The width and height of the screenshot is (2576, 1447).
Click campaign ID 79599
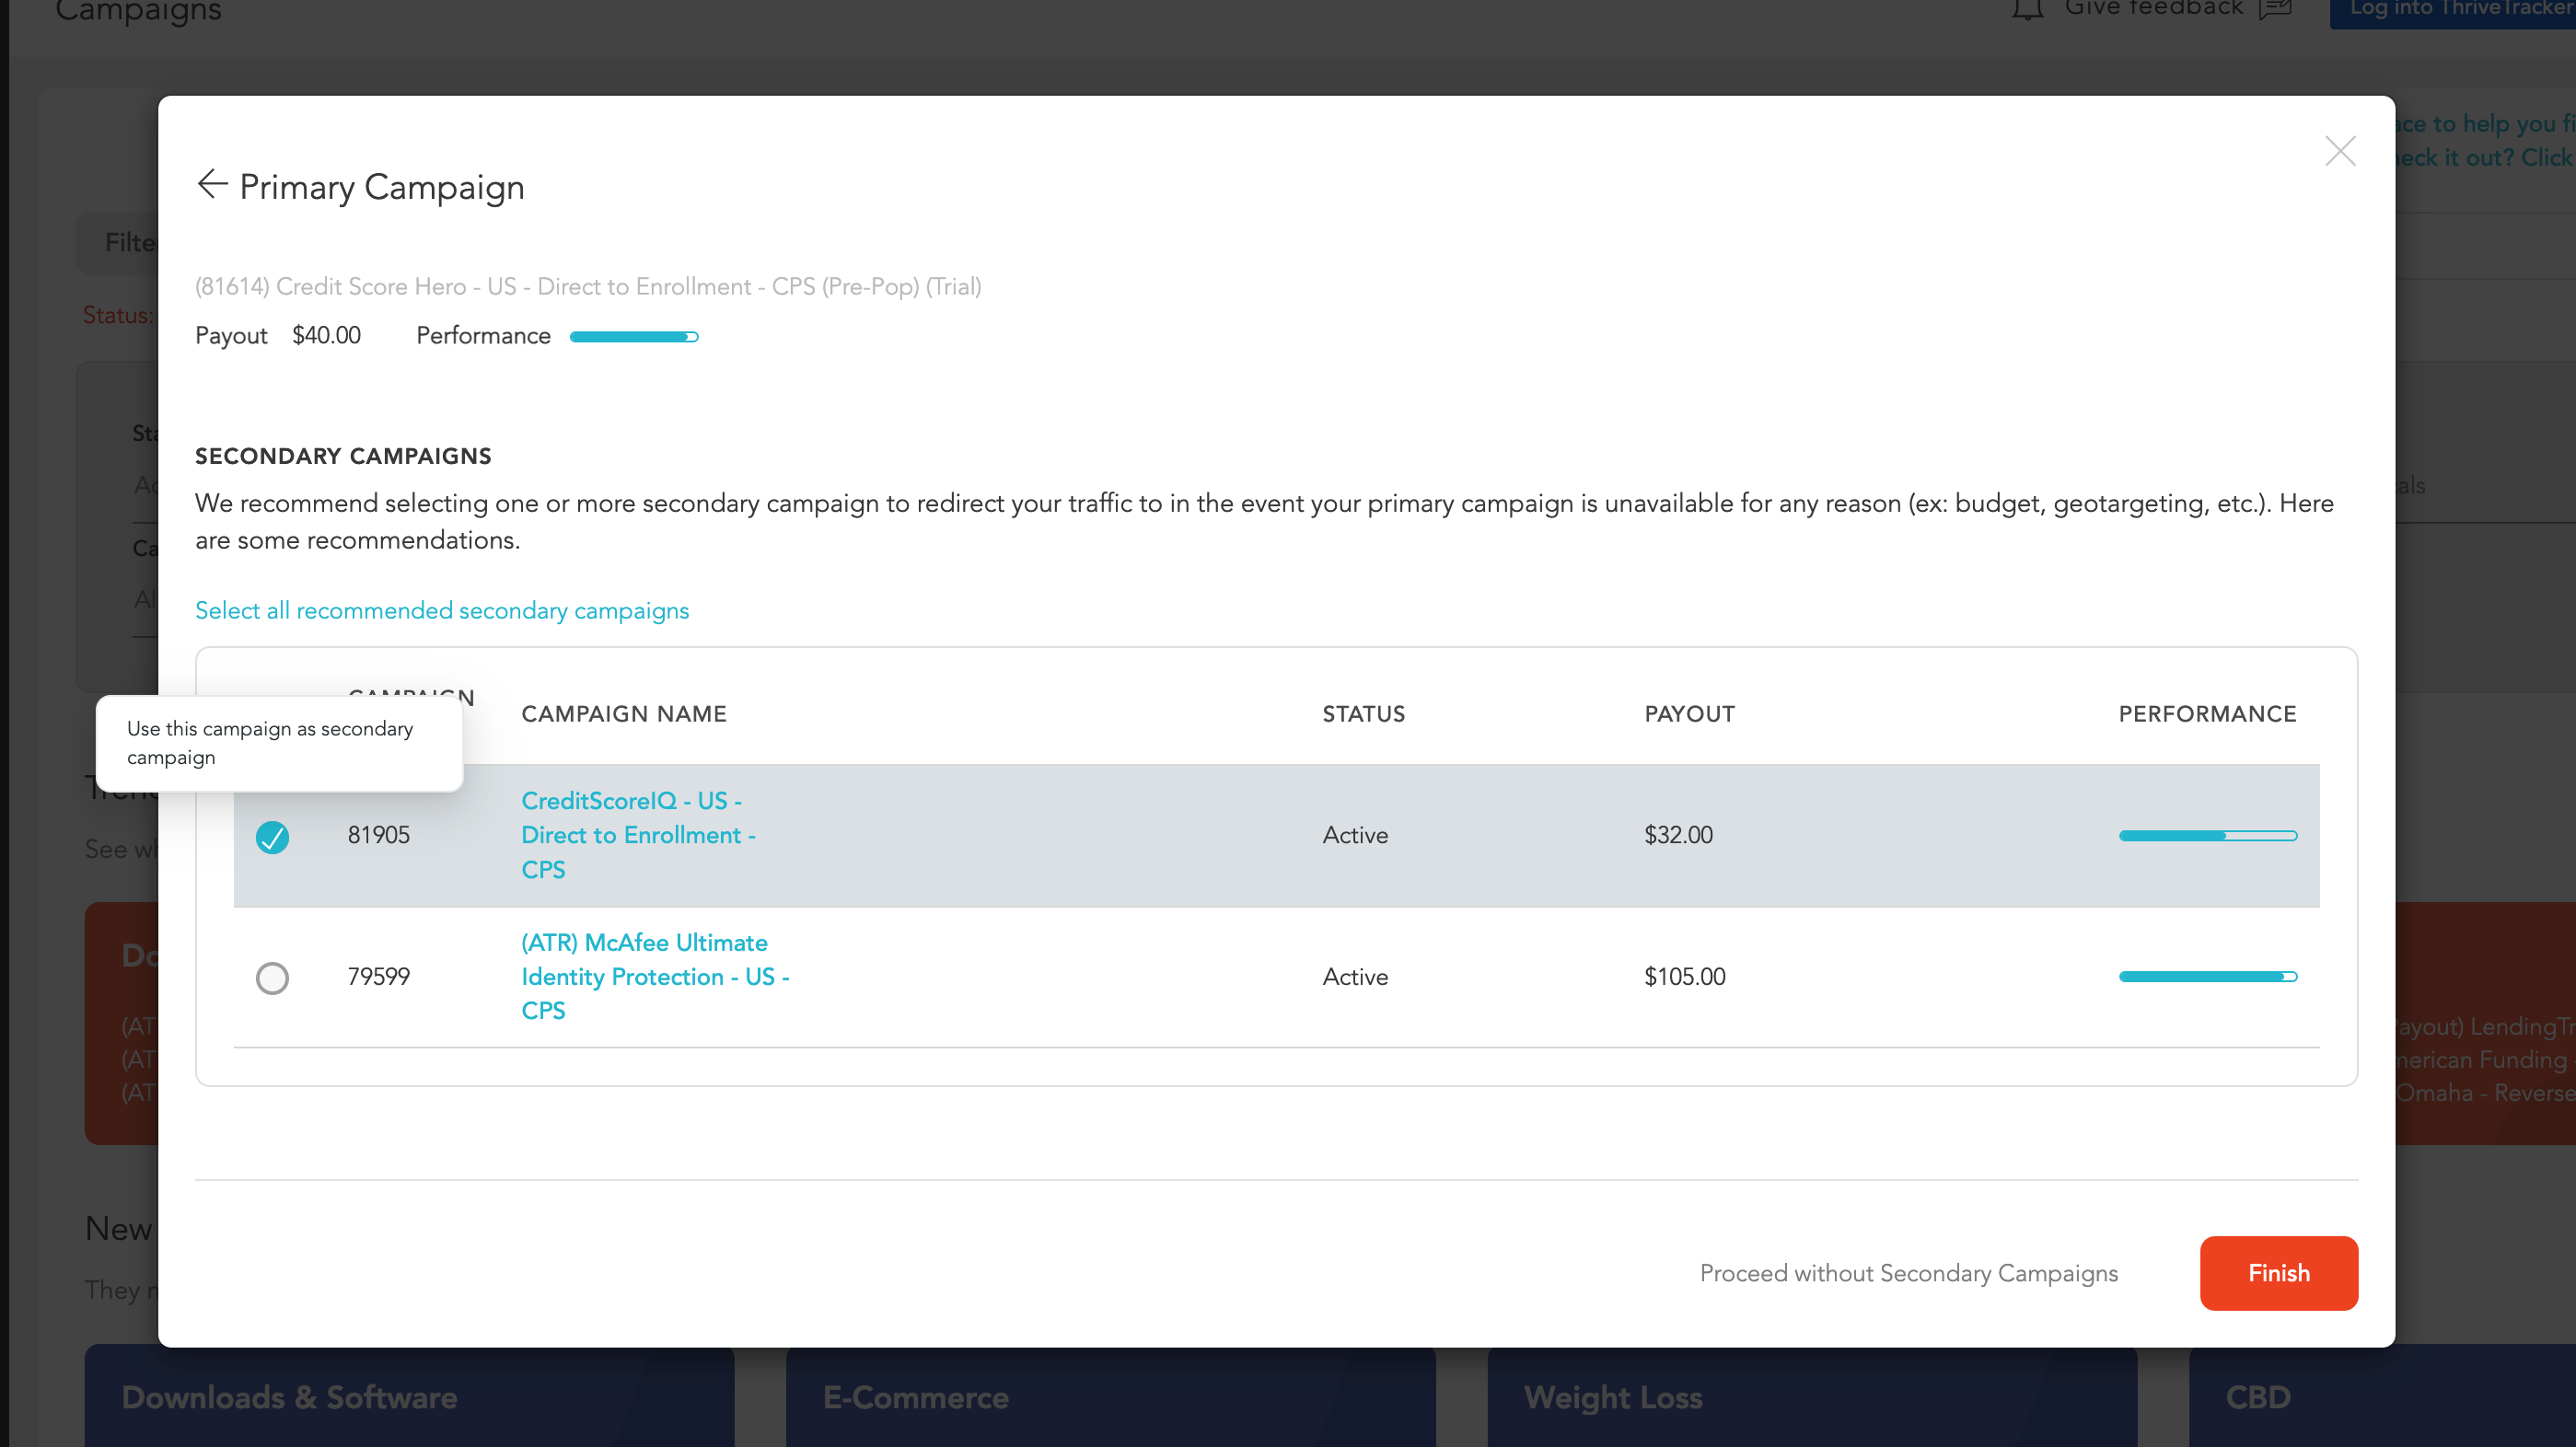pyautogui.click(x=379, y=977)
